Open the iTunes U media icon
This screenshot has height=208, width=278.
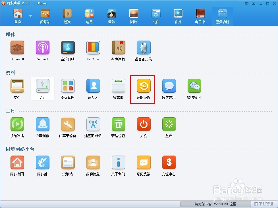point(17,48)
